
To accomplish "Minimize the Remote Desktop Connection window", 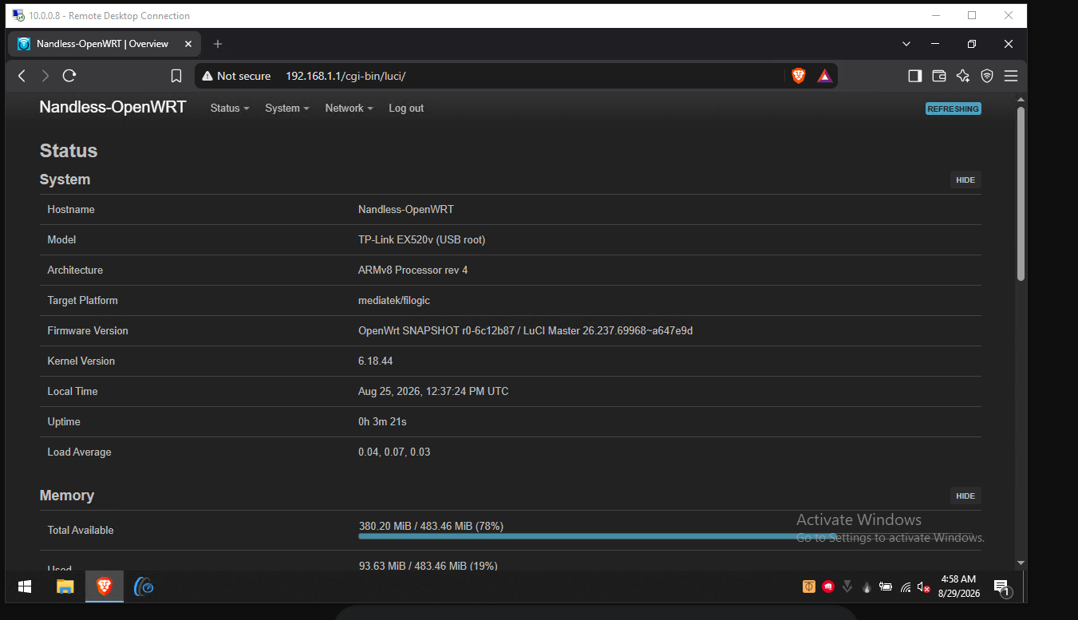I will (934, 15).
